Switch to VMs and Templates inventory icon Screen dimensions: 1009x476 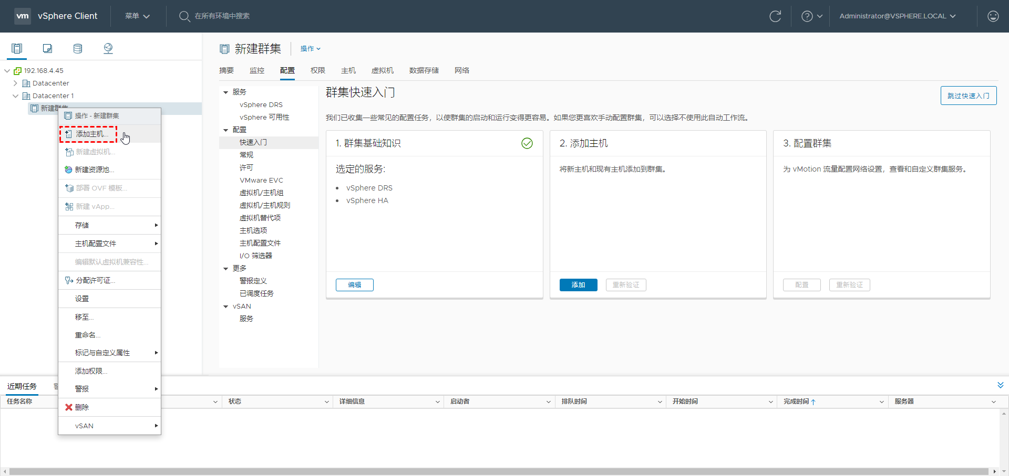47,49
